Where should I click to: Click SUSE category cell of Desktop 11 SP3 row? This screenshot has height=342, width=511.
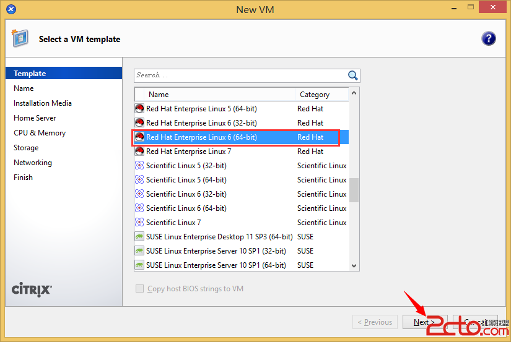(305, 237)
